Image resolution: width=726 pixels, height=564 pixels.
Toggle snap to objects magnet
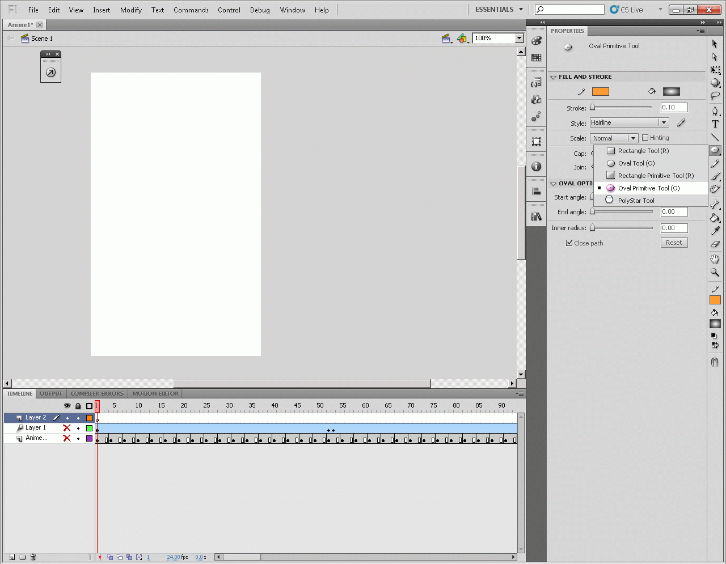[715, 362]
